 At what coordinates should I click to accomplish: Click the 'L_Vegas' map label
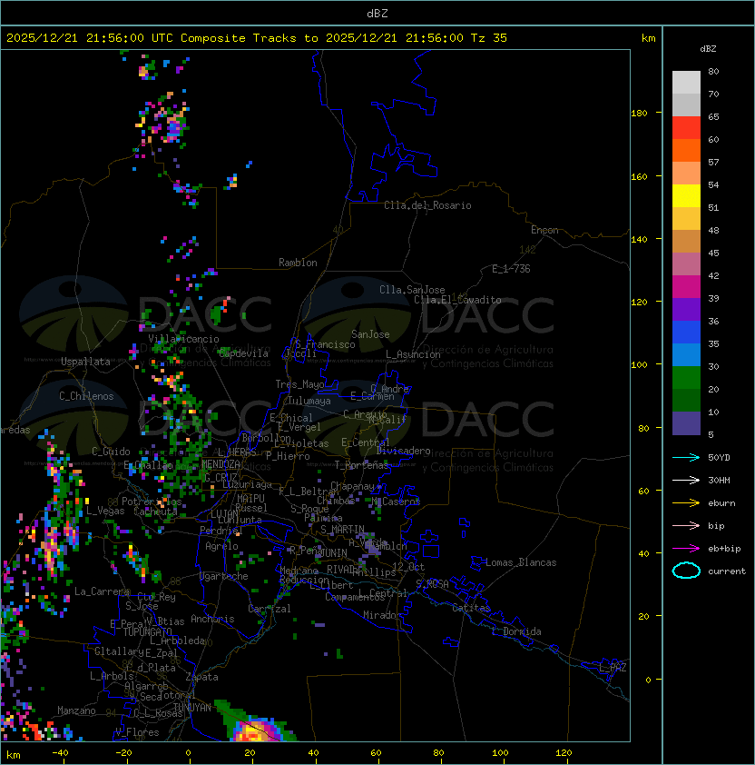pos(105,511)
